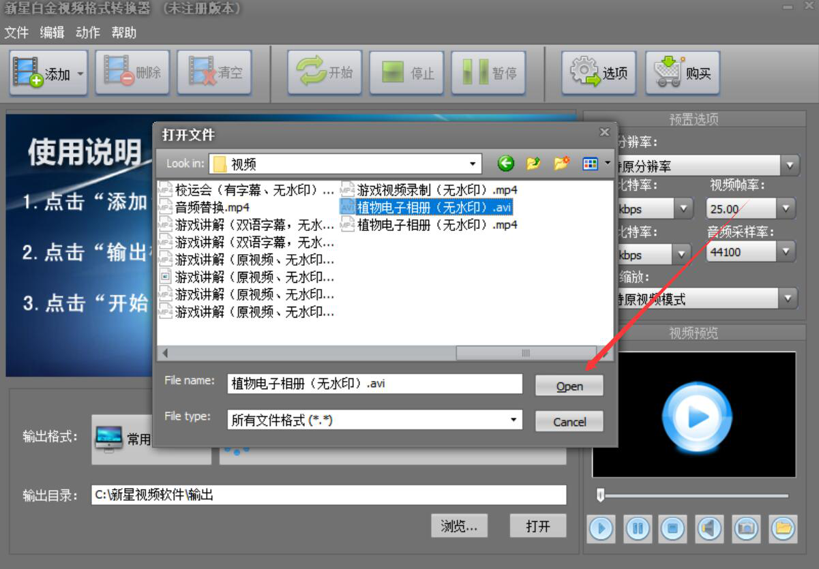Click the stop button under video preview
Image resolution: width=819 pixels, height=569 pixels.
pos(674,528)
